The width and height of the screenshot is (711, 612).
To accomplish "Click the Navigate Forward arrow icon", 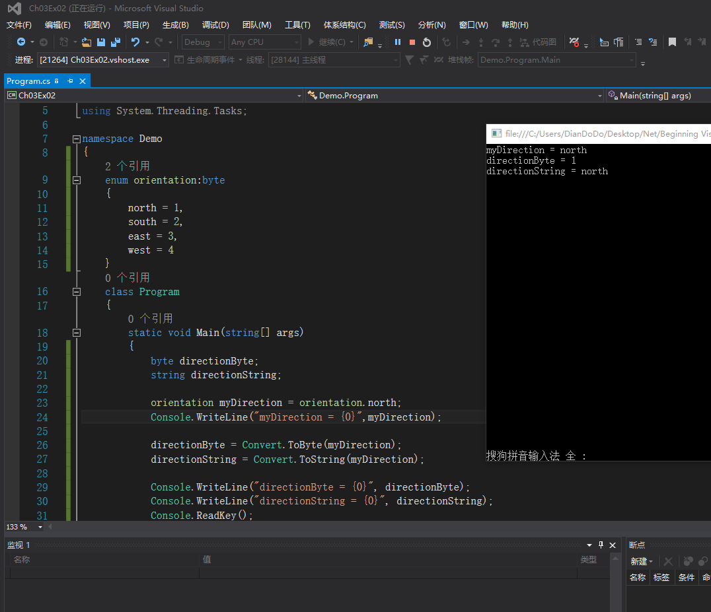I will [x=44, y=42].
